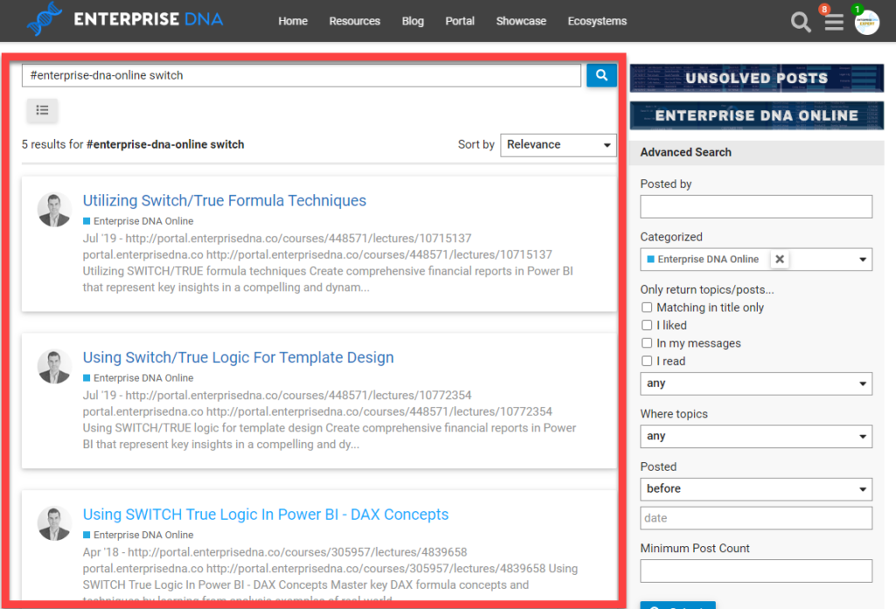Open the Posted before dropdown
The image size is (896, 609).
click(x=756, y=489)
